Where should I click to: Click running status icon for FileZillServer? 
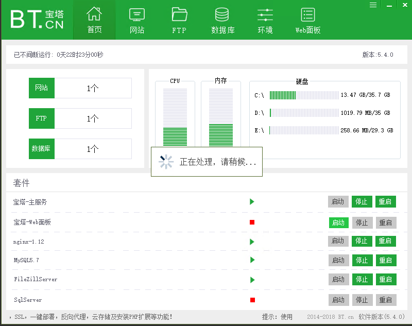[252, 280]
